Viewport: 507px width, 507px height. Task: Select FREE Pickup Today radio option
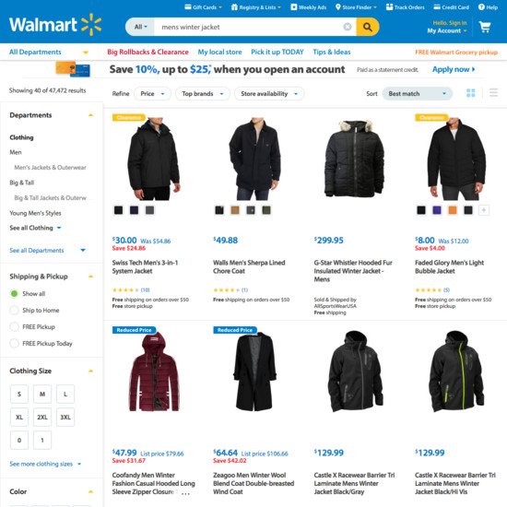coord(14,343)
